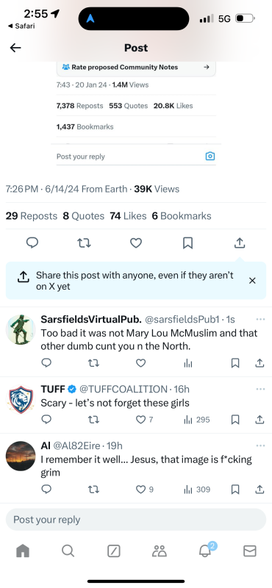272x588 pixels.
Task: Open Notifications bell tab
Action: click(x=206, y=550)
